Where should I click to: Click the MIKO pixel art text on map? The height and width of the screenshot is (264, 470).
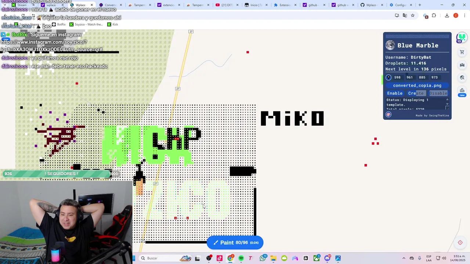(x=292, y=118)
